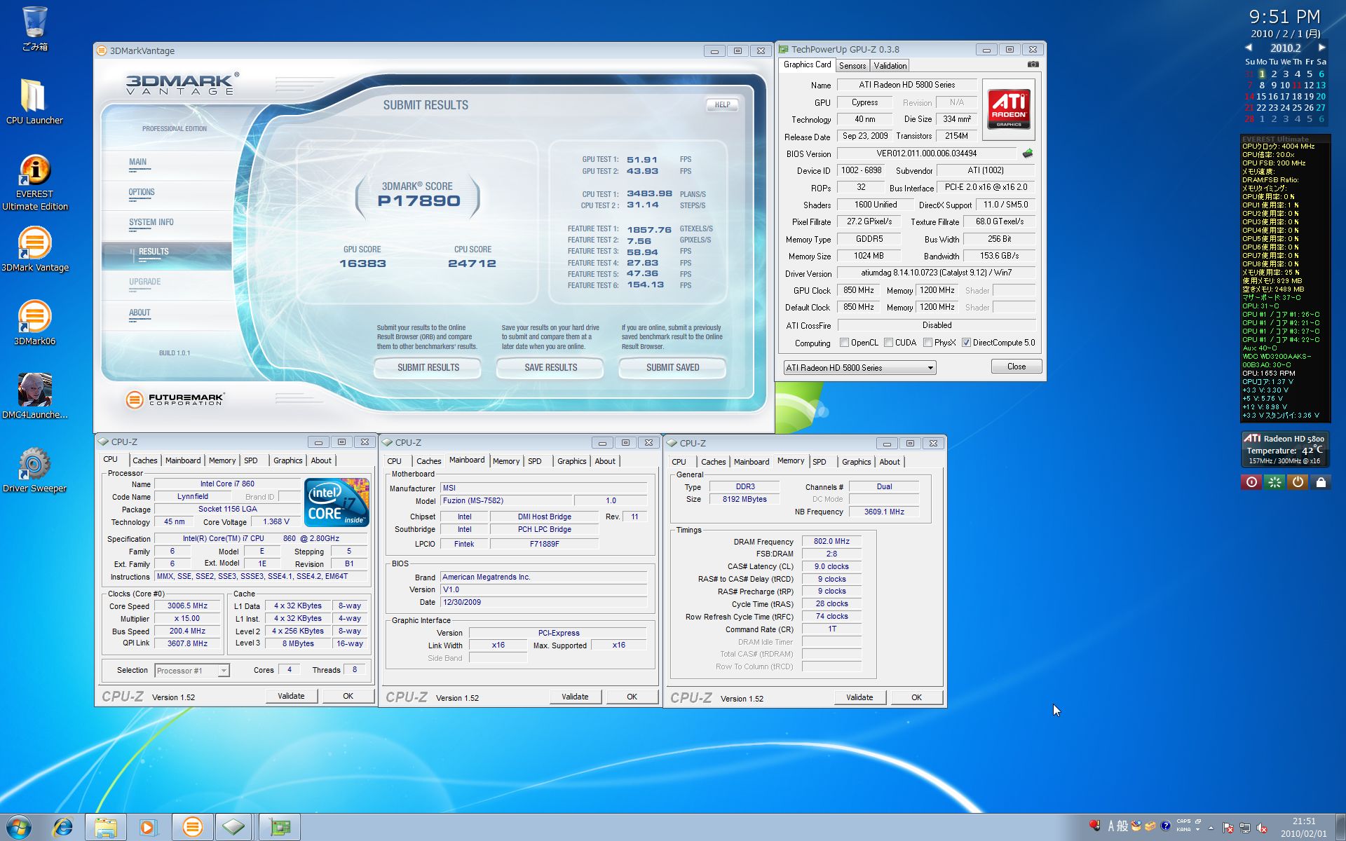Click the muted volume tray icon

pyautogui.click(x=1262, y=828)
